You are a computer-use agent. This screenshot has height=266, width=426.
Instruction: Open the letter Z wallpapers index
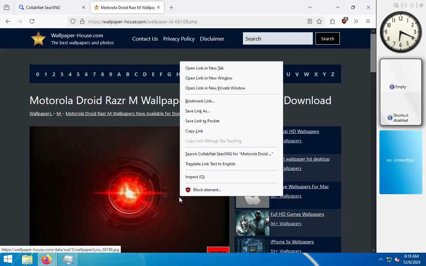(332, 74)
